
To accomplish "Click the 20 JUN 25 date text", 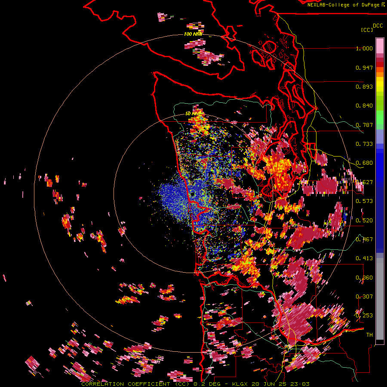I will click(x=270, y=384).
